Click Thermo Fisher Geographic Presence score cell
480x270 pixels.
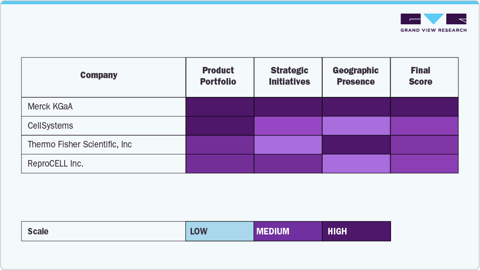coord(356,145)
